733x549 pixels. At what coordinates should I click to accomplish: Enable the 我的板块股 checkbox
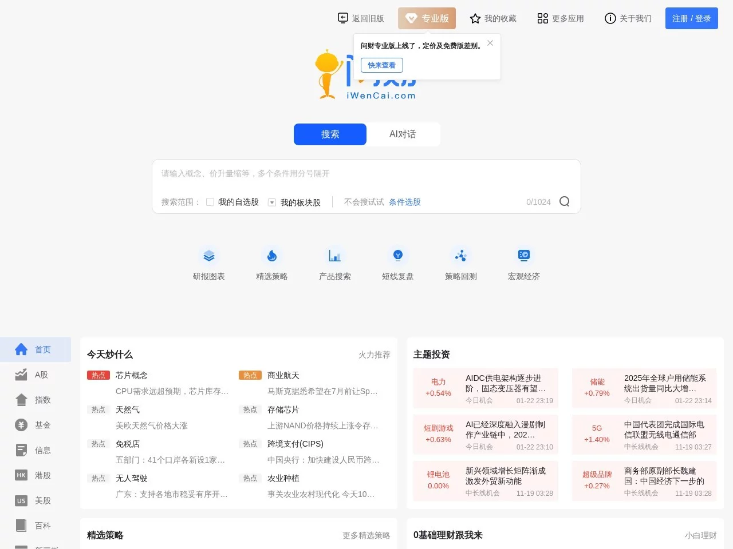point(271,202)
